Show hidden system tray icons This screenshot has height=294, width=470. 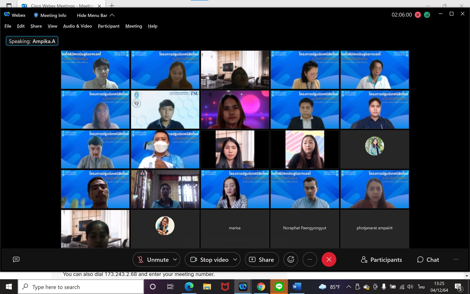tap(349, 287)
